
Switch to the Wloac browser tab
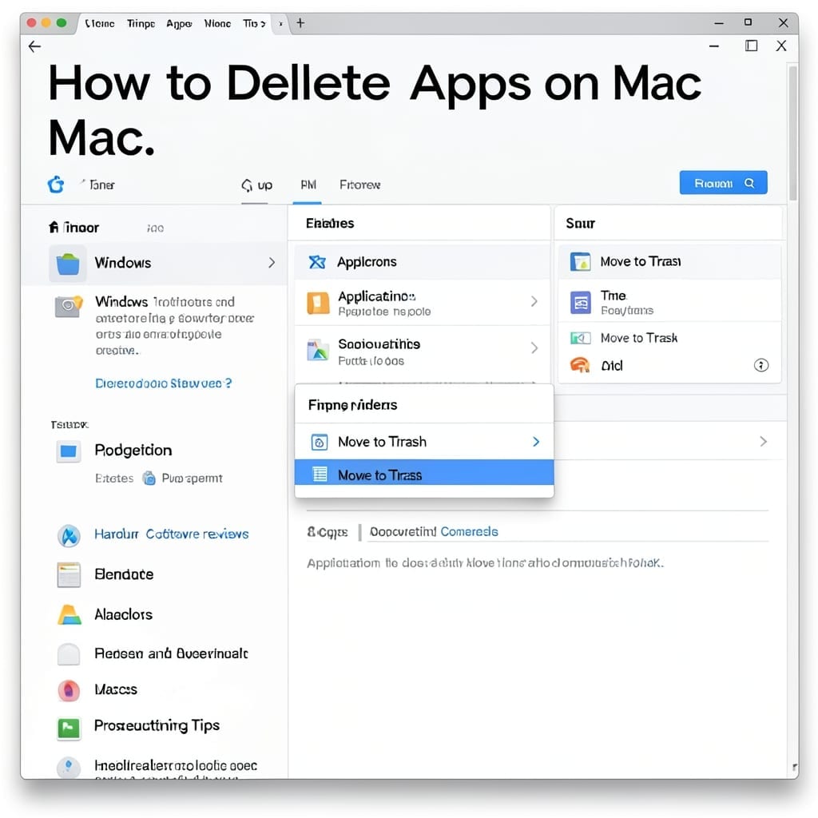217,23
